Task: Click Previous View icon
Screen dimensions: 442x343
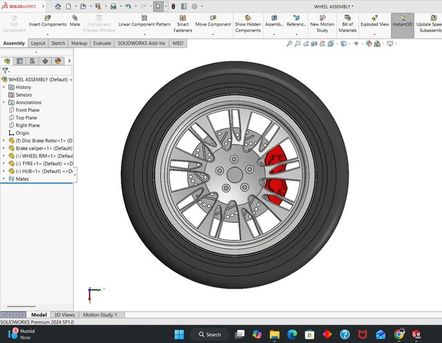Action: 306,43
